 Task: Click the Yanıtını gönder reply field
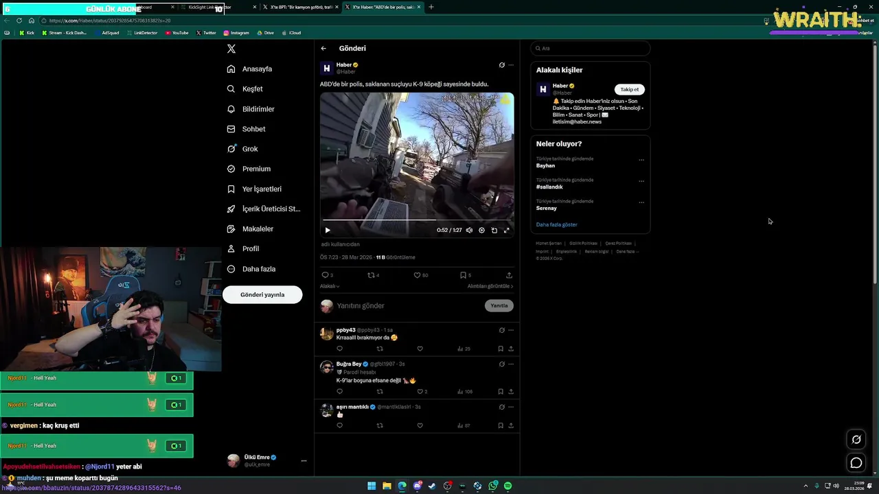coord(409,305)
